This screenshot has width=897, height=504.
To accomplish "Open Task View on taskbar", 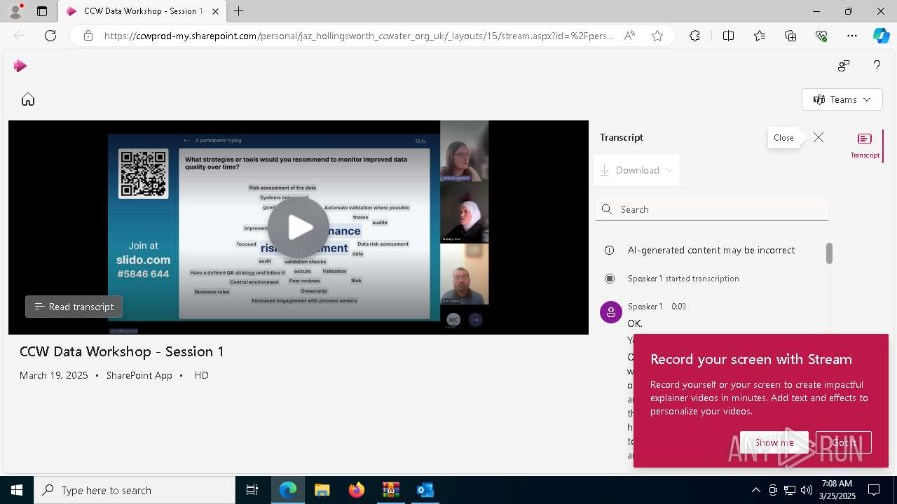I will point(252,490).
